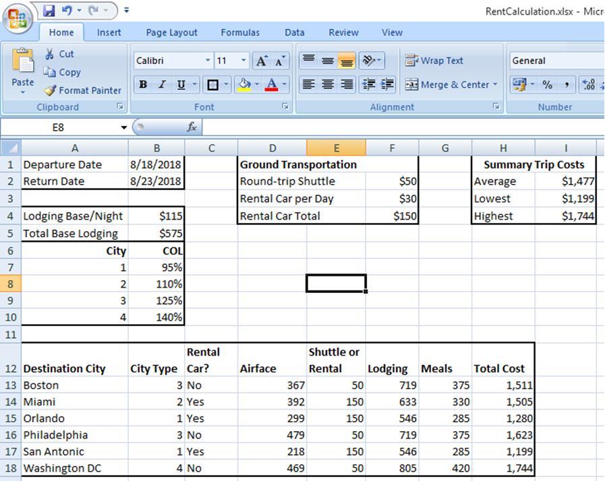This screenshot has width=605, height=481.
Task: Click the Percent Style button
Action: (547, 85)
